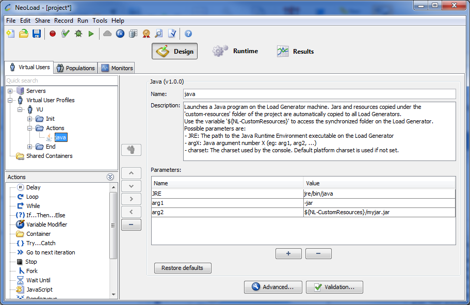This screenshot has width=470, height=305.
Task: Switch to the Results section
Action: 295,51
